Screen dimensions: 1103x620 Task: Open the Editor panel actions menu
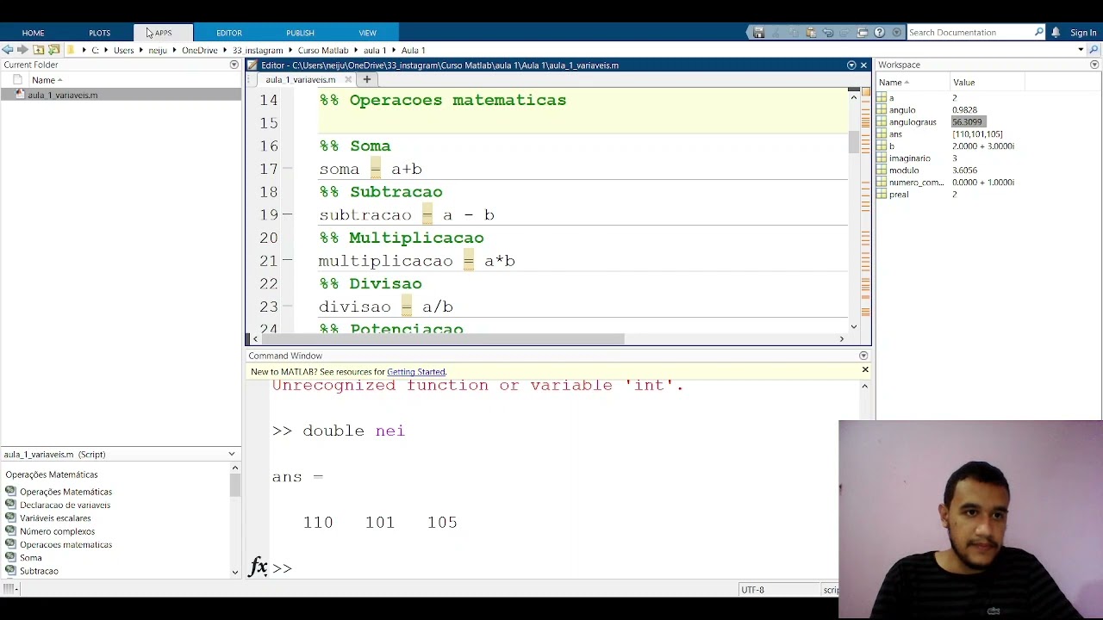851,65
